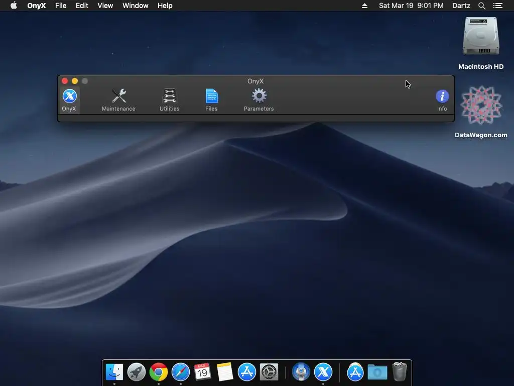Image resolution: width=514 pixels, height=386 pixels.
Task: Open the blue camera-lens app in Dock
Action: [x=301, y=372]
